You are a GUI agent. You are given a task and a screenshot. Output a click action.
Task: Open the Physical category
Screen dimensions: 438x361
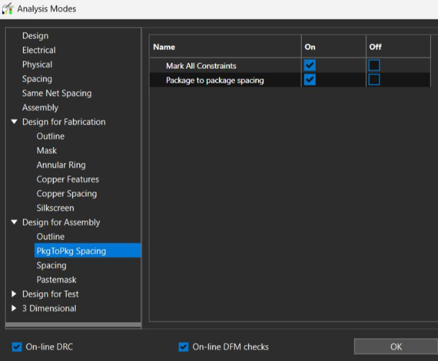click(x=37, y=65)
